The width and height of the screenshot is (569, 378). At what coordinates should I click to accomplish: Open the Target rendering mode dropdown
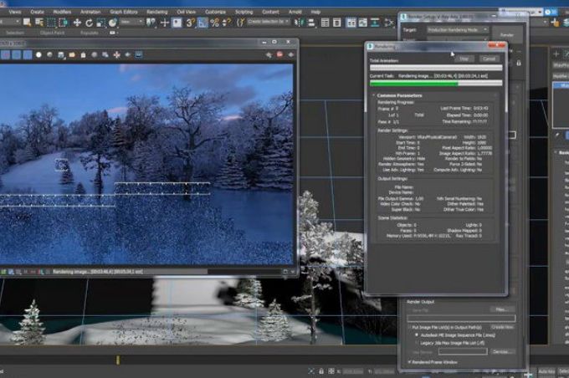(x=457, y=30)
